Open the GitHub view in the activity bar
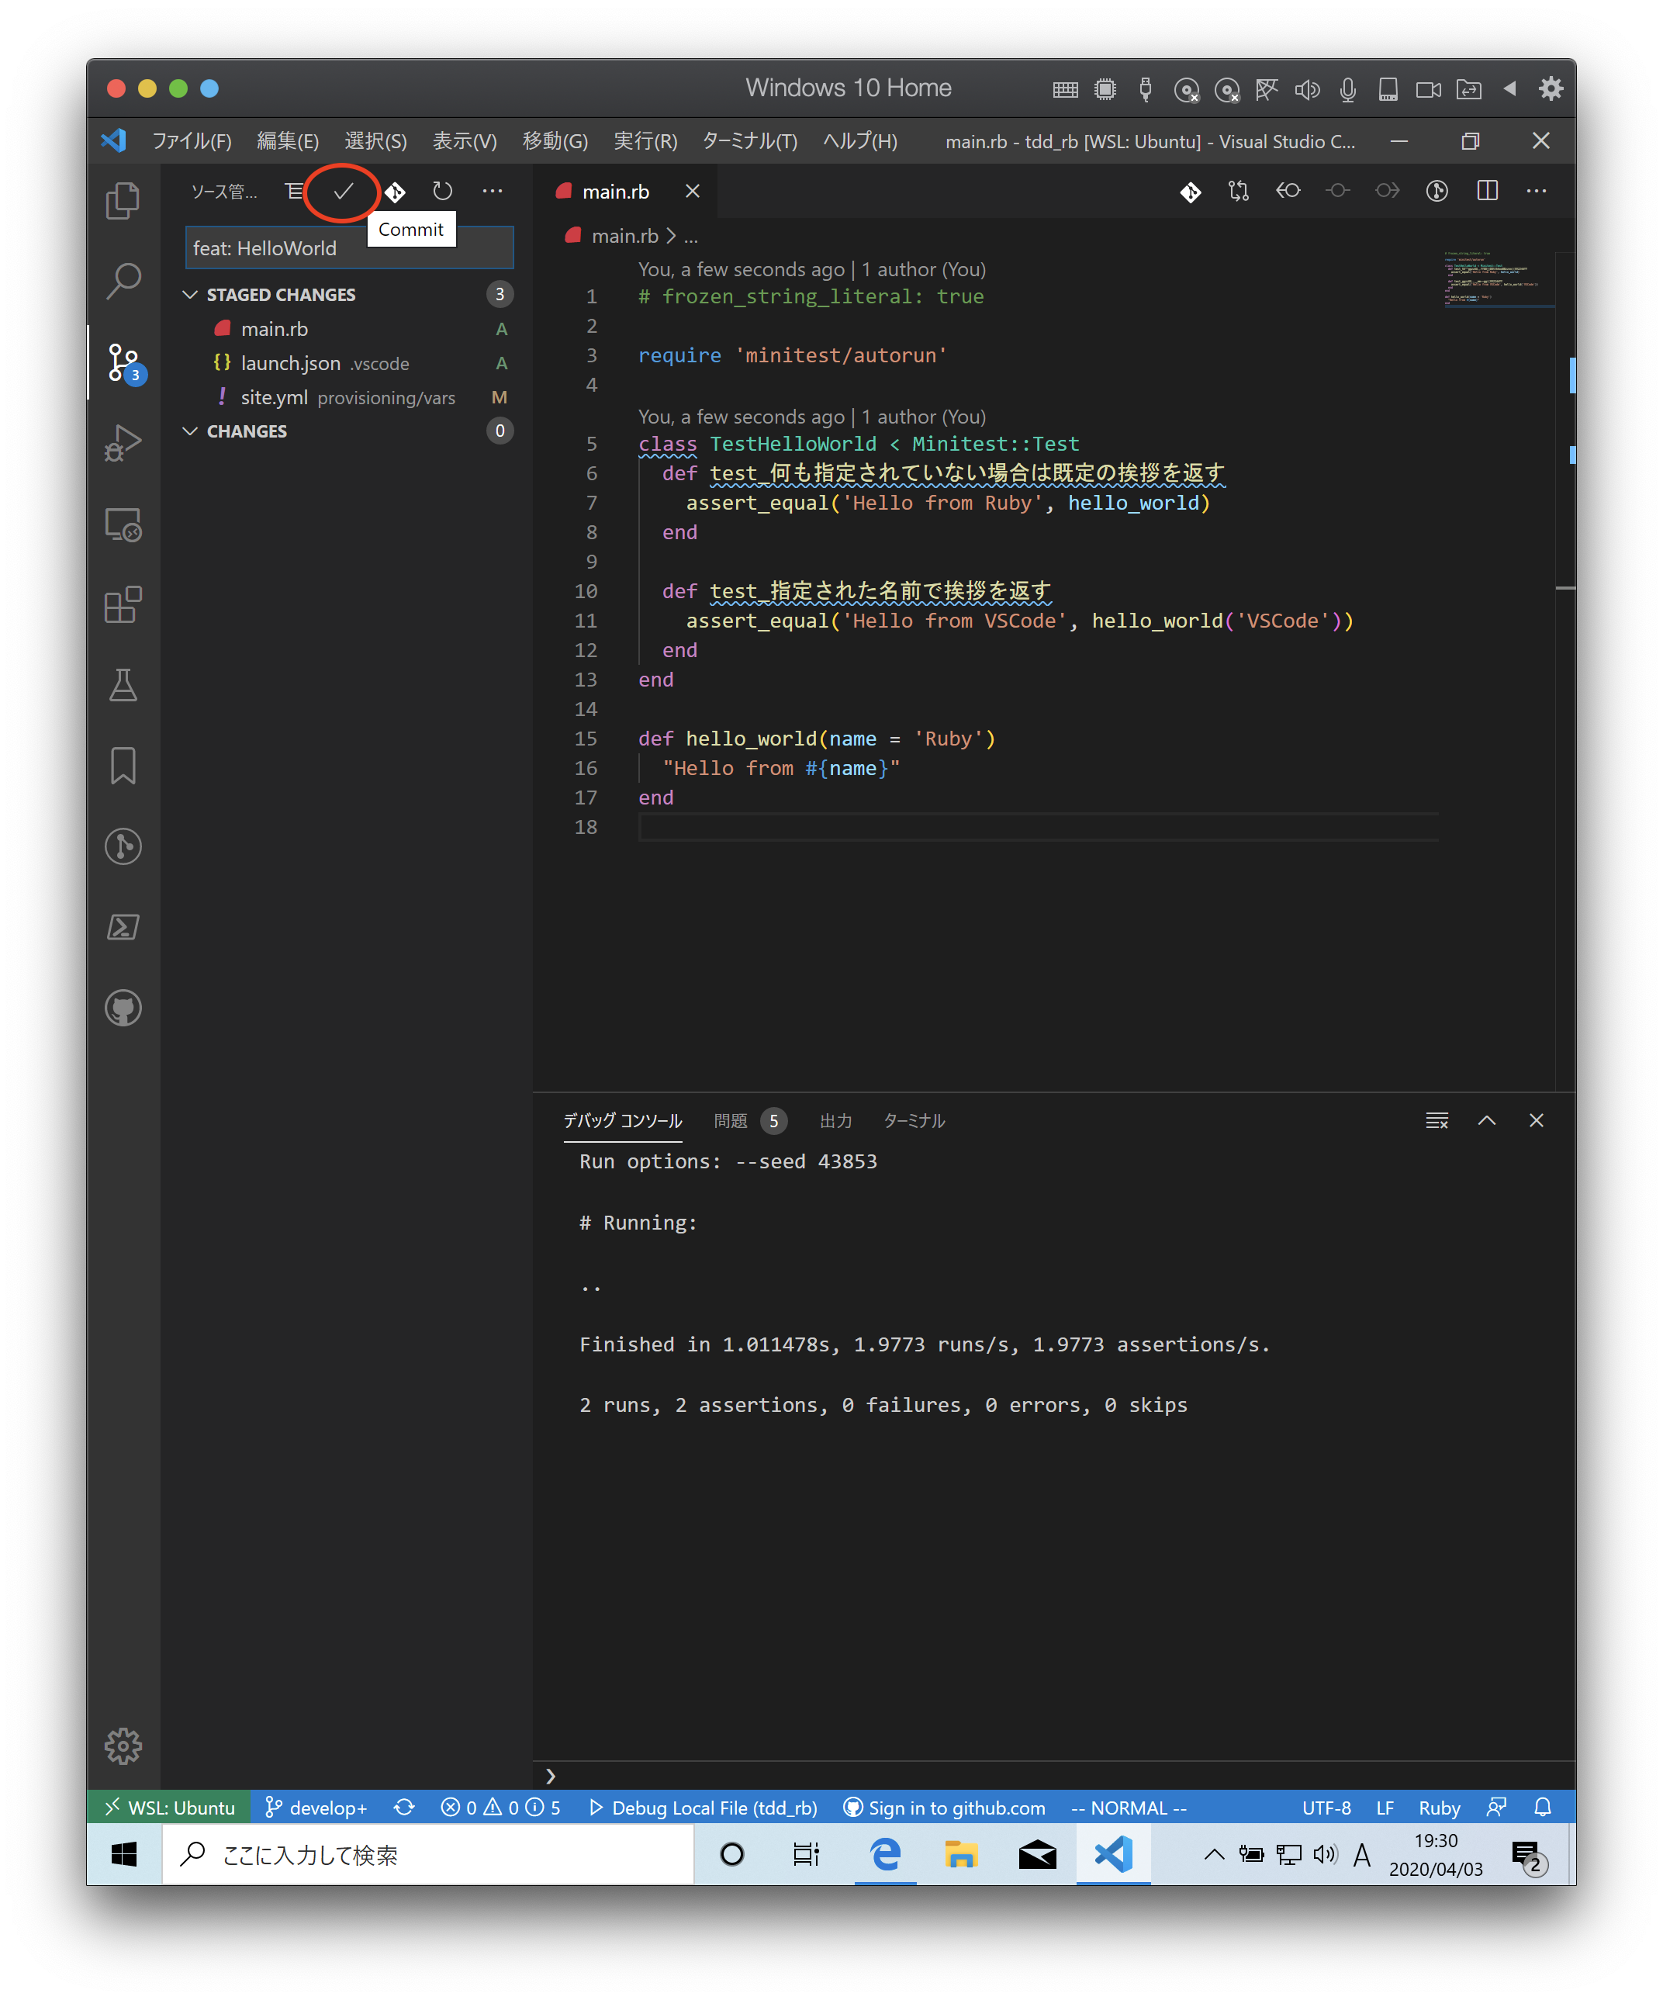1663x2000 pixels. 123,1008
